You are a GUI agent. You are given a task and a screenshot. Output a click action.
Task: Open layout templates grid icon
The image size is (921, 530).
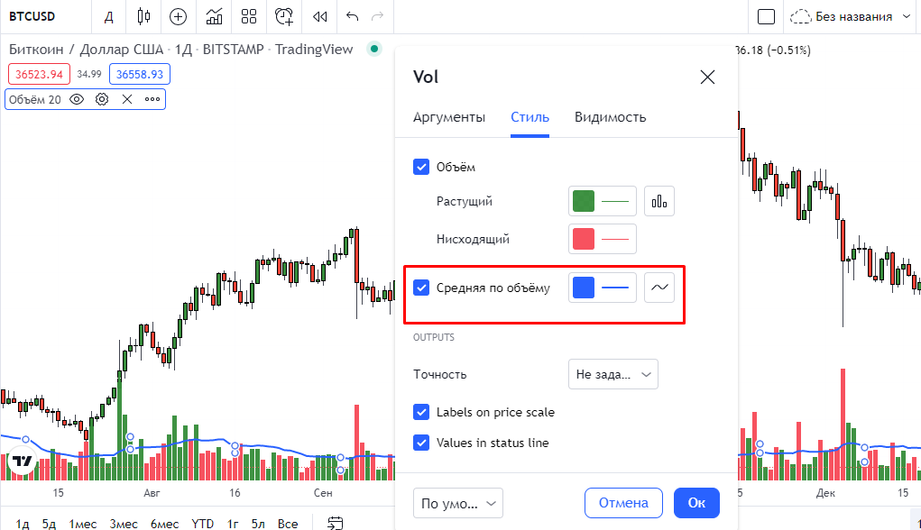[x=249, y=16]
